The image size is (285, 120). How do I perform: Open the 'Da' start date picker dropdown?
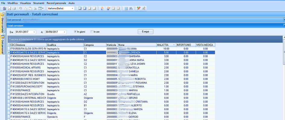click(x=35, y=32)
